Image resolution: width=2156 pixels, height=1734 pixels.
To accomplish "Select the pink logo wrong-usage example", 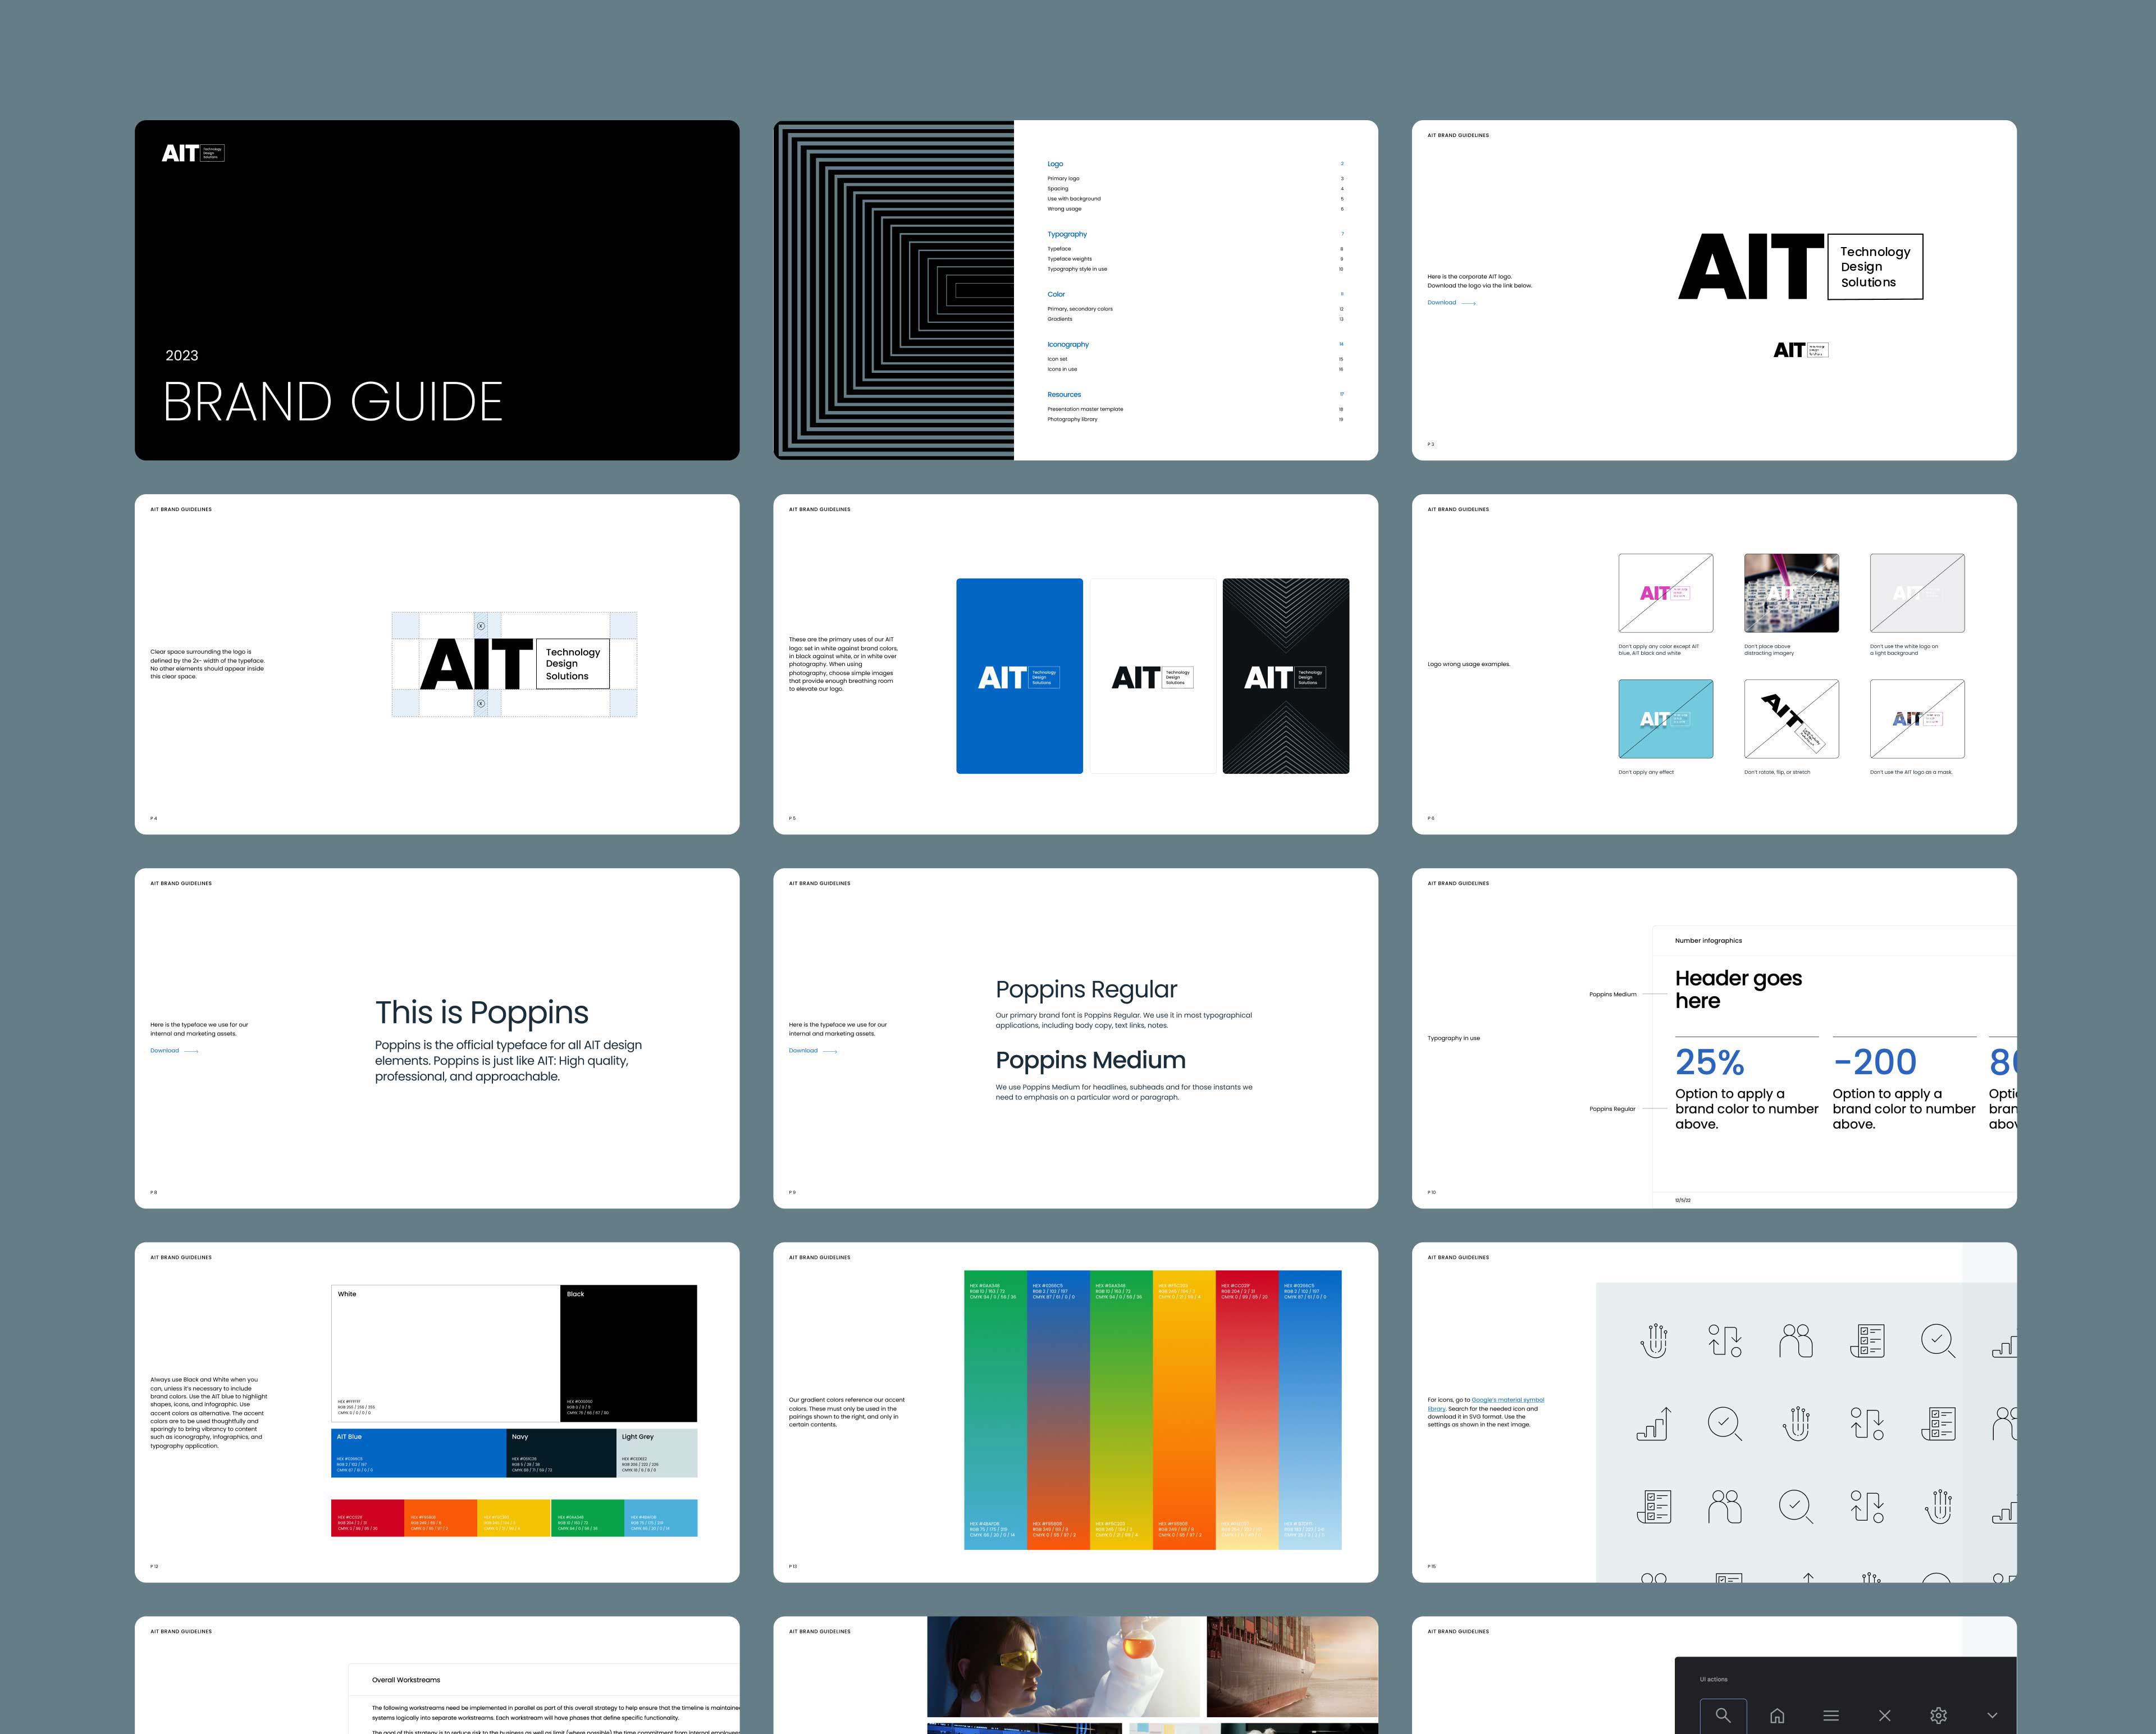I will pos(1666,593).
